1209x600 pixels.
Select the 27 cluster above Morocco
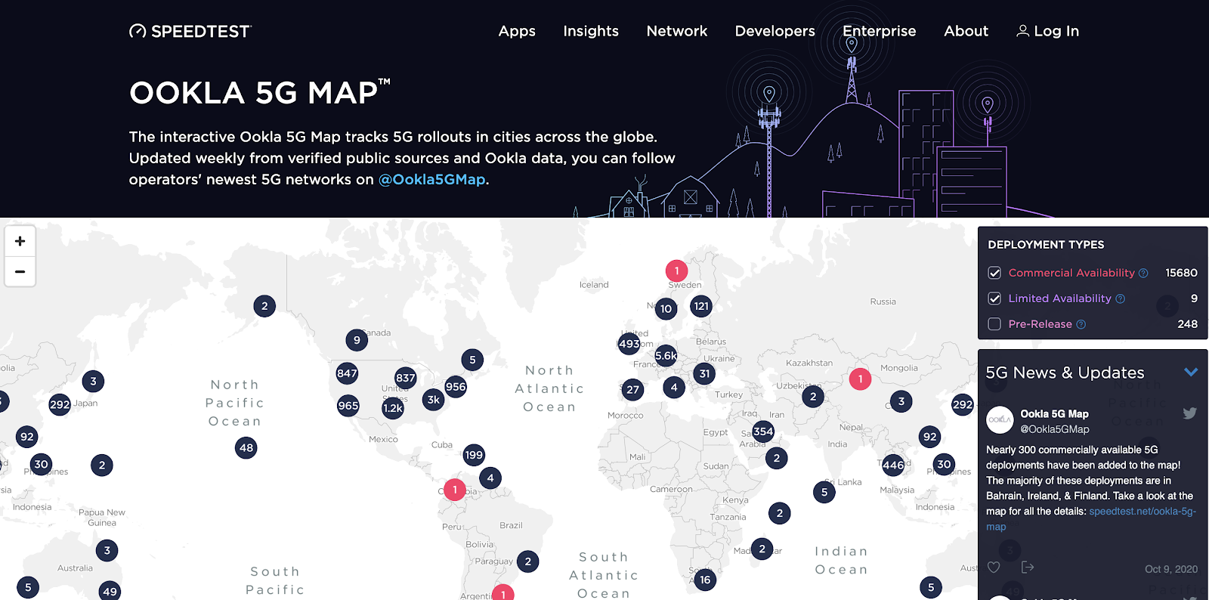click(632, 390)
